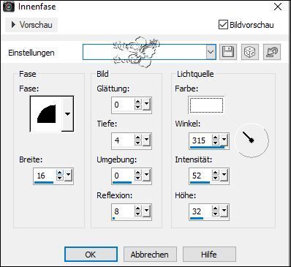291x267 pixels.
Task: Open the Farbe light color swatch
Action: [206, 105]
